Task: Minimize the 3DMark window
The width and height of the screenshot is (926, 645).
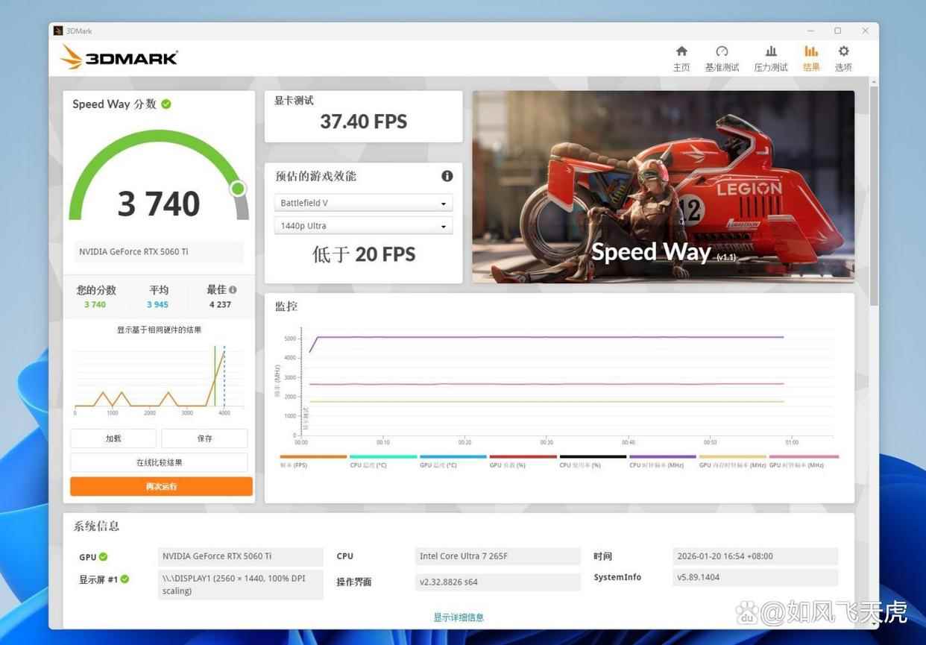Action: (810, 31)
